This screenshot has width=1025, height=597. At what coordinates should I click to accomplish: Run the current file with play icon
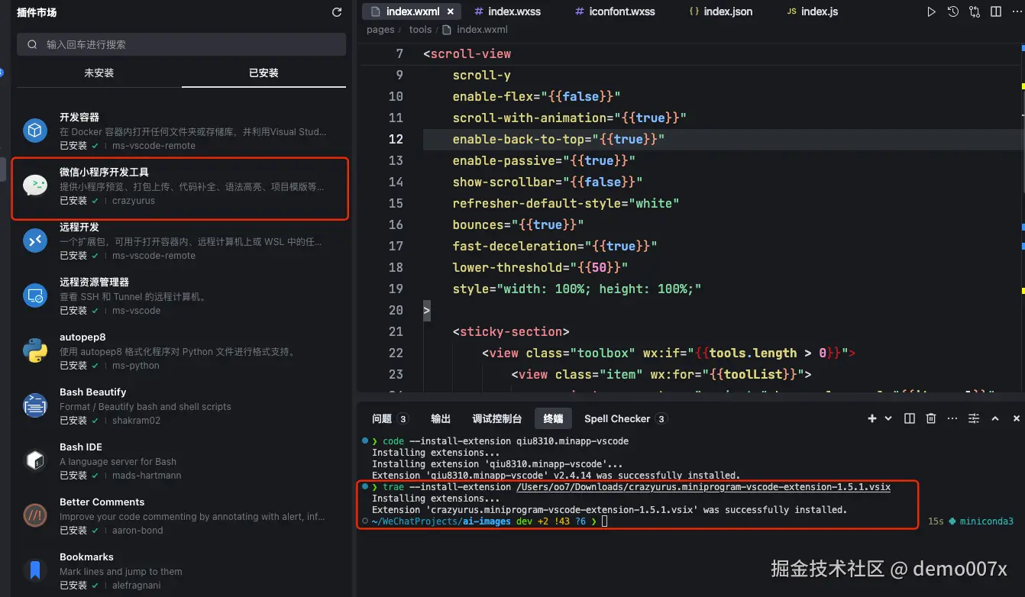point(931,11)
